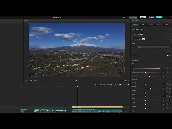Switch to the HSL tab
This screenshot has width=172, height=129.
(143, 25)
